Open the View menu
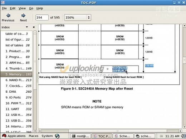 coord(22,8)
